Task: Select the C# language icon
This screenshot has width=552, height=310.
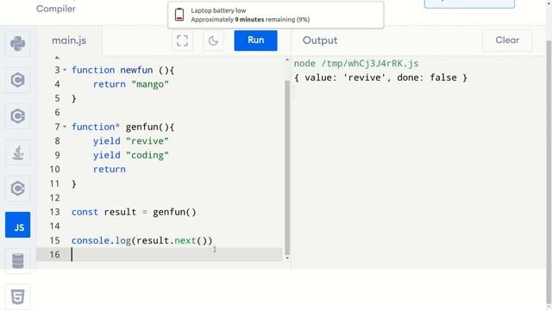Action: (x=17, y=189)
